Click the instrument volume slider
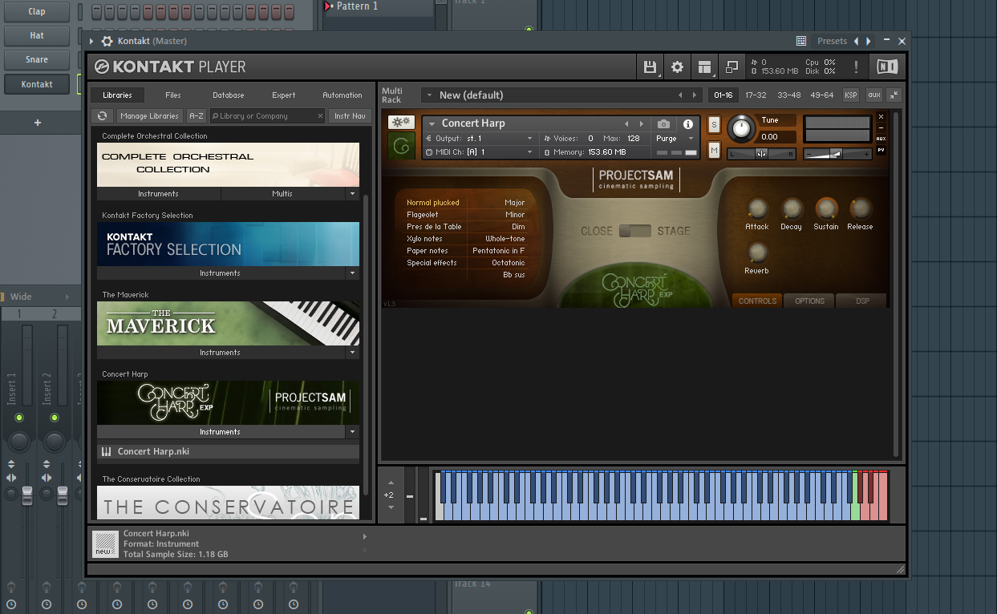This screenshot has width=997, height=614. pos(838,154)
